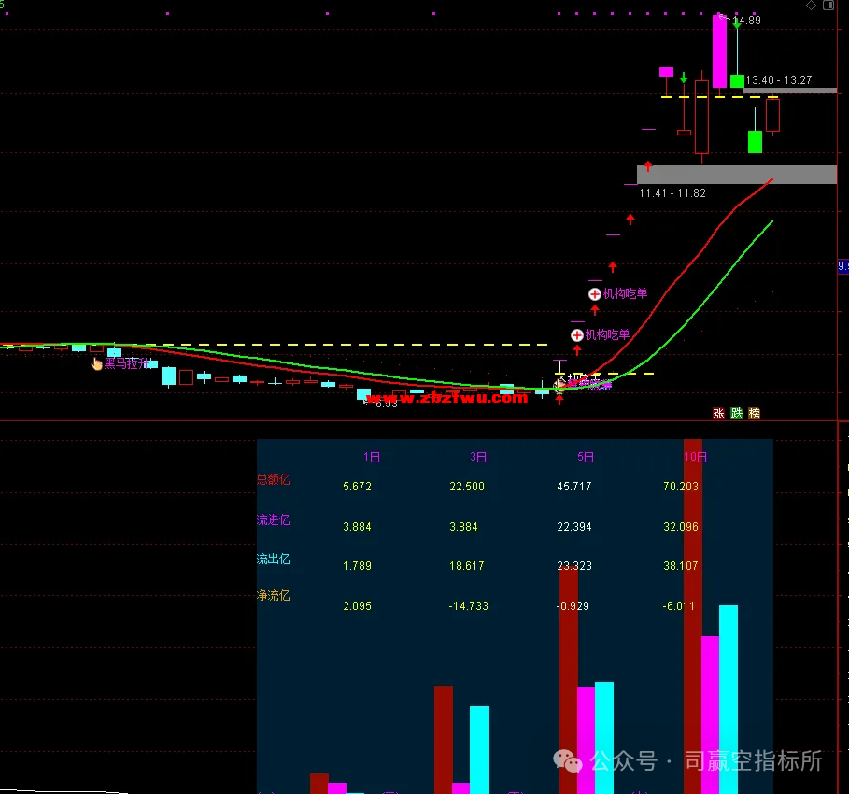Click red up arrow below lower 机构吃单
This screenshot has width=849, height=794.
(577, 351)
